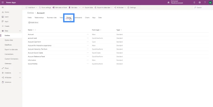Open the HL user account avatar
The image size is (213, 107).
pyautogui.click(x=210, y=2)
